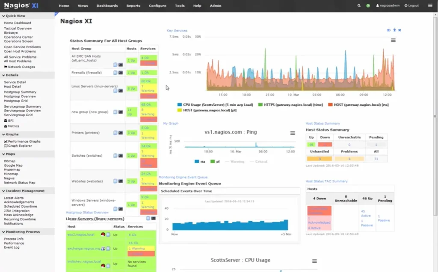The width and height of the screenshot is (438, 272).
Task: Open the exchange.nagios.org host link
Action: [83, 248]
